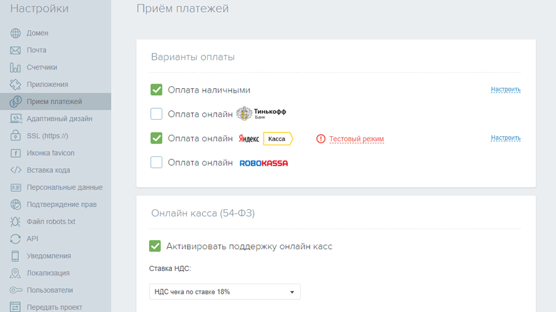Open the Ставка НДС dropdown
Image resolution: width=556 pixels, height=312 pixels.
tap(225, 292)
